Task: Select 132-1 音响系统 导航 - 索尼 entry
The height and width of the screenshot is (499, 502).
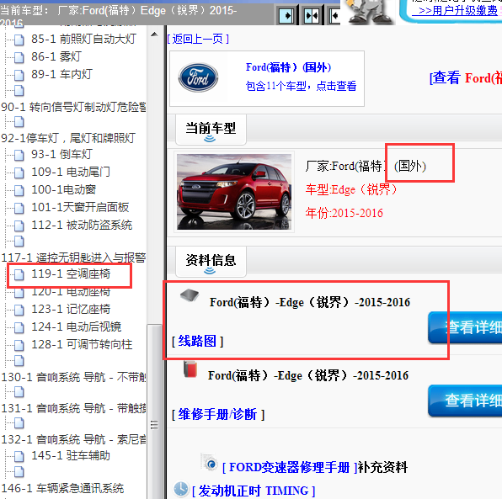Action: point(73,439)
